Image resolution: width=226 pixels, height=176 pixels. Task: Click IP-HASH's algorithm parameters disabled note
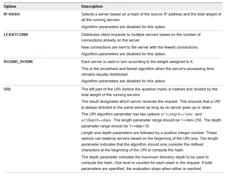123,27
